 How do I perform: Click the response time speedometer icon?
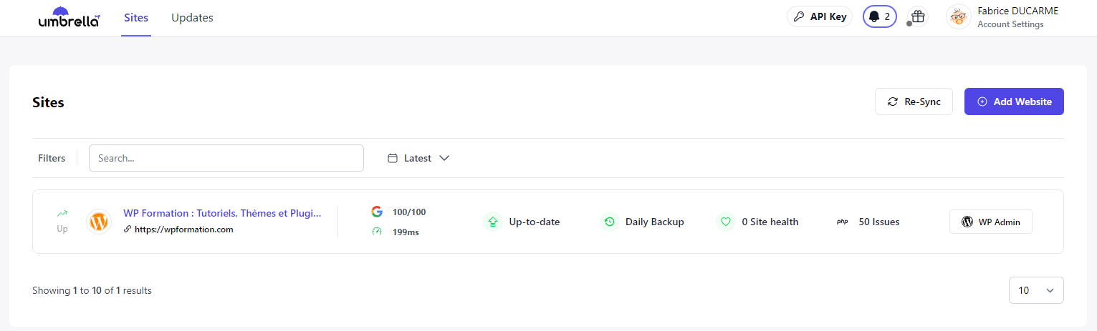377,232
